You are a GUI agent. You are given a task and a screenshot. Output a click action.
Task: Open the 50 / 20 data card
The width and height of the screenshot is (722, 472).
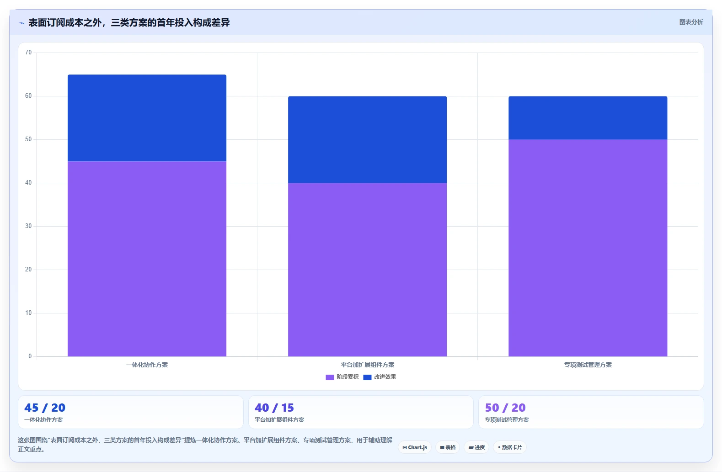591,412
